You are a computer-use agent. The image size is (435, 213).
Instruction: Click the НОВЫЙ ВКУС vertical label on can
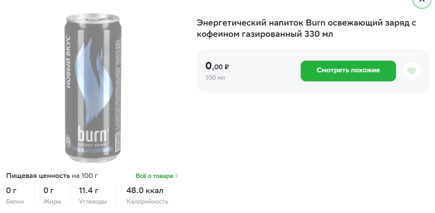pyautogui.click(x=68, y=62)
